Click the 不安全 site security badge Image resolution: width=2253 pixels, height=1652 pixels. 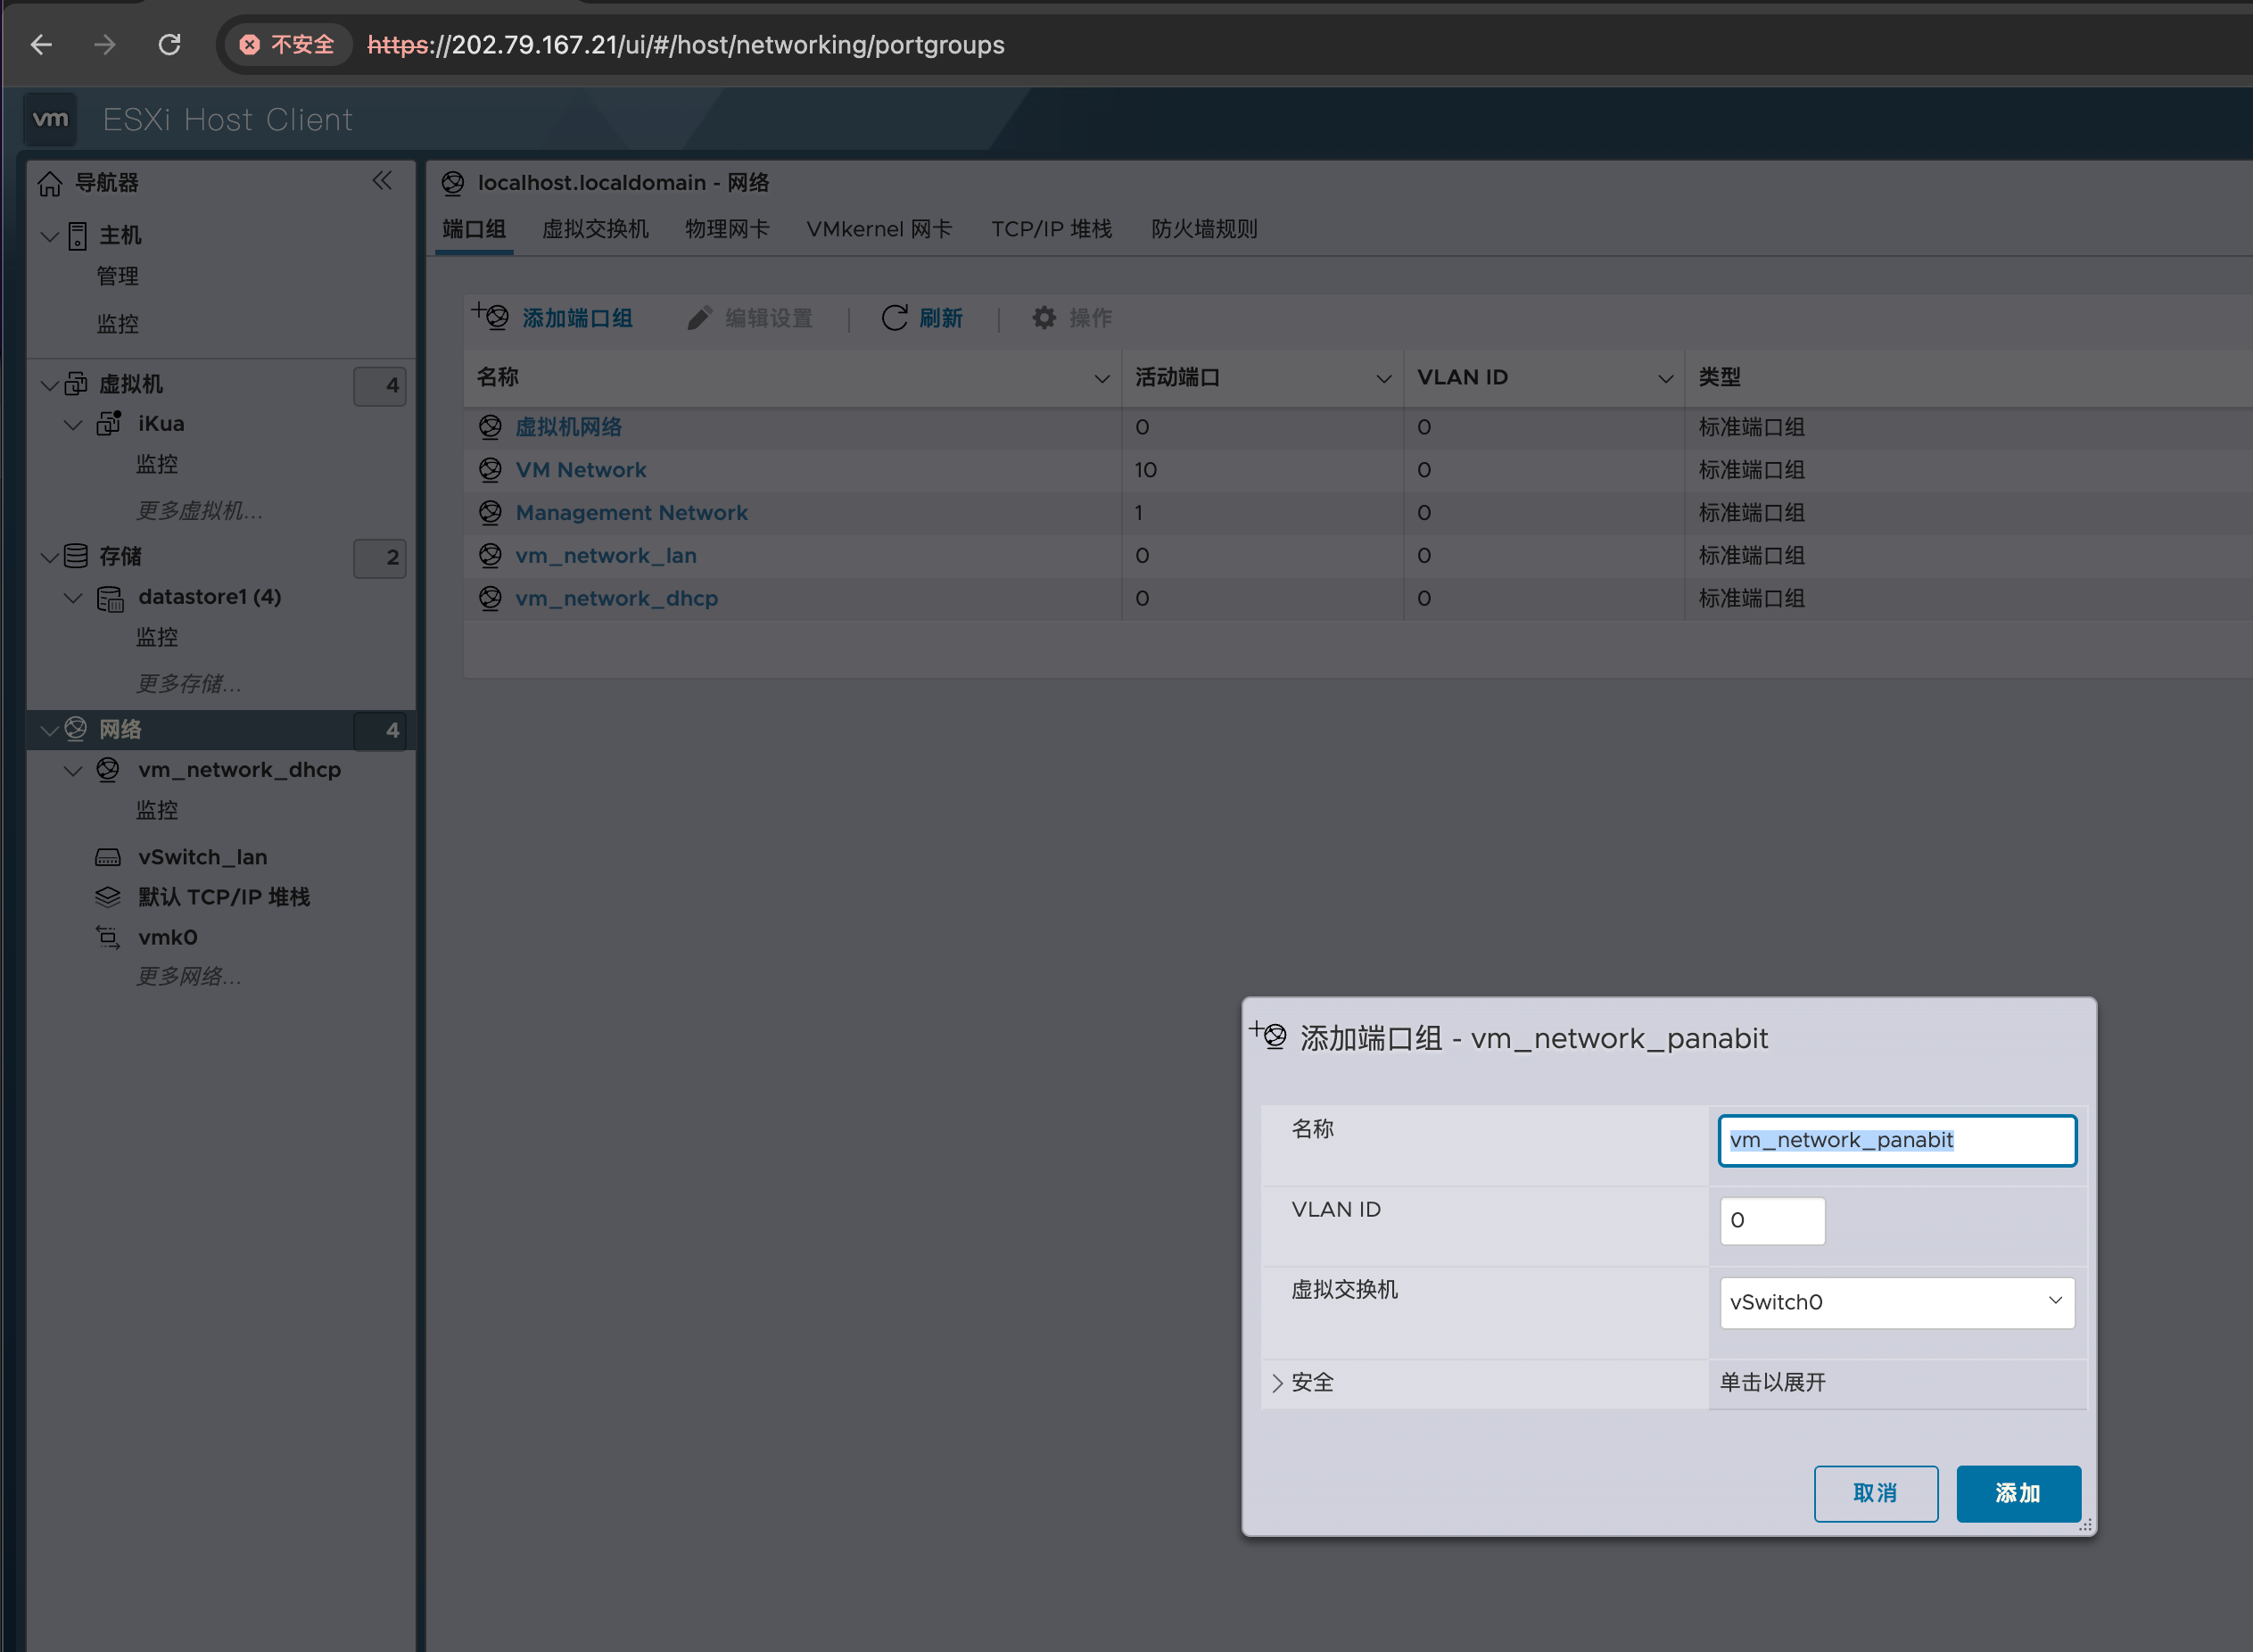pos(288,45)
